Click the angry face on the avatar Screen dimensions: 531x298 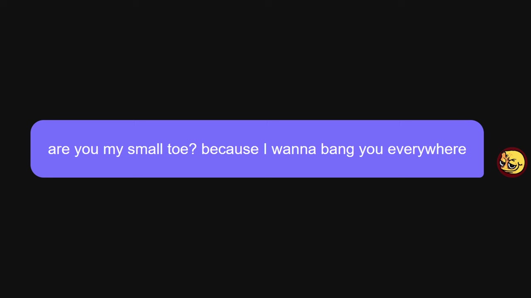(x=512, y=162)
